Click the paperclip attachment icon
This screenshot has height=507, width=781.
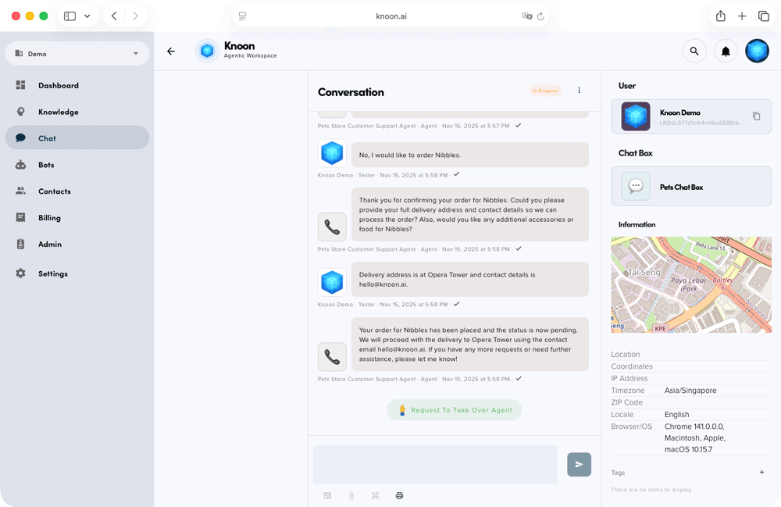351,495
